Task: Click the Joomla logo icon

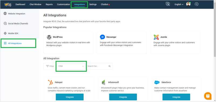Action: click(156, 37)
